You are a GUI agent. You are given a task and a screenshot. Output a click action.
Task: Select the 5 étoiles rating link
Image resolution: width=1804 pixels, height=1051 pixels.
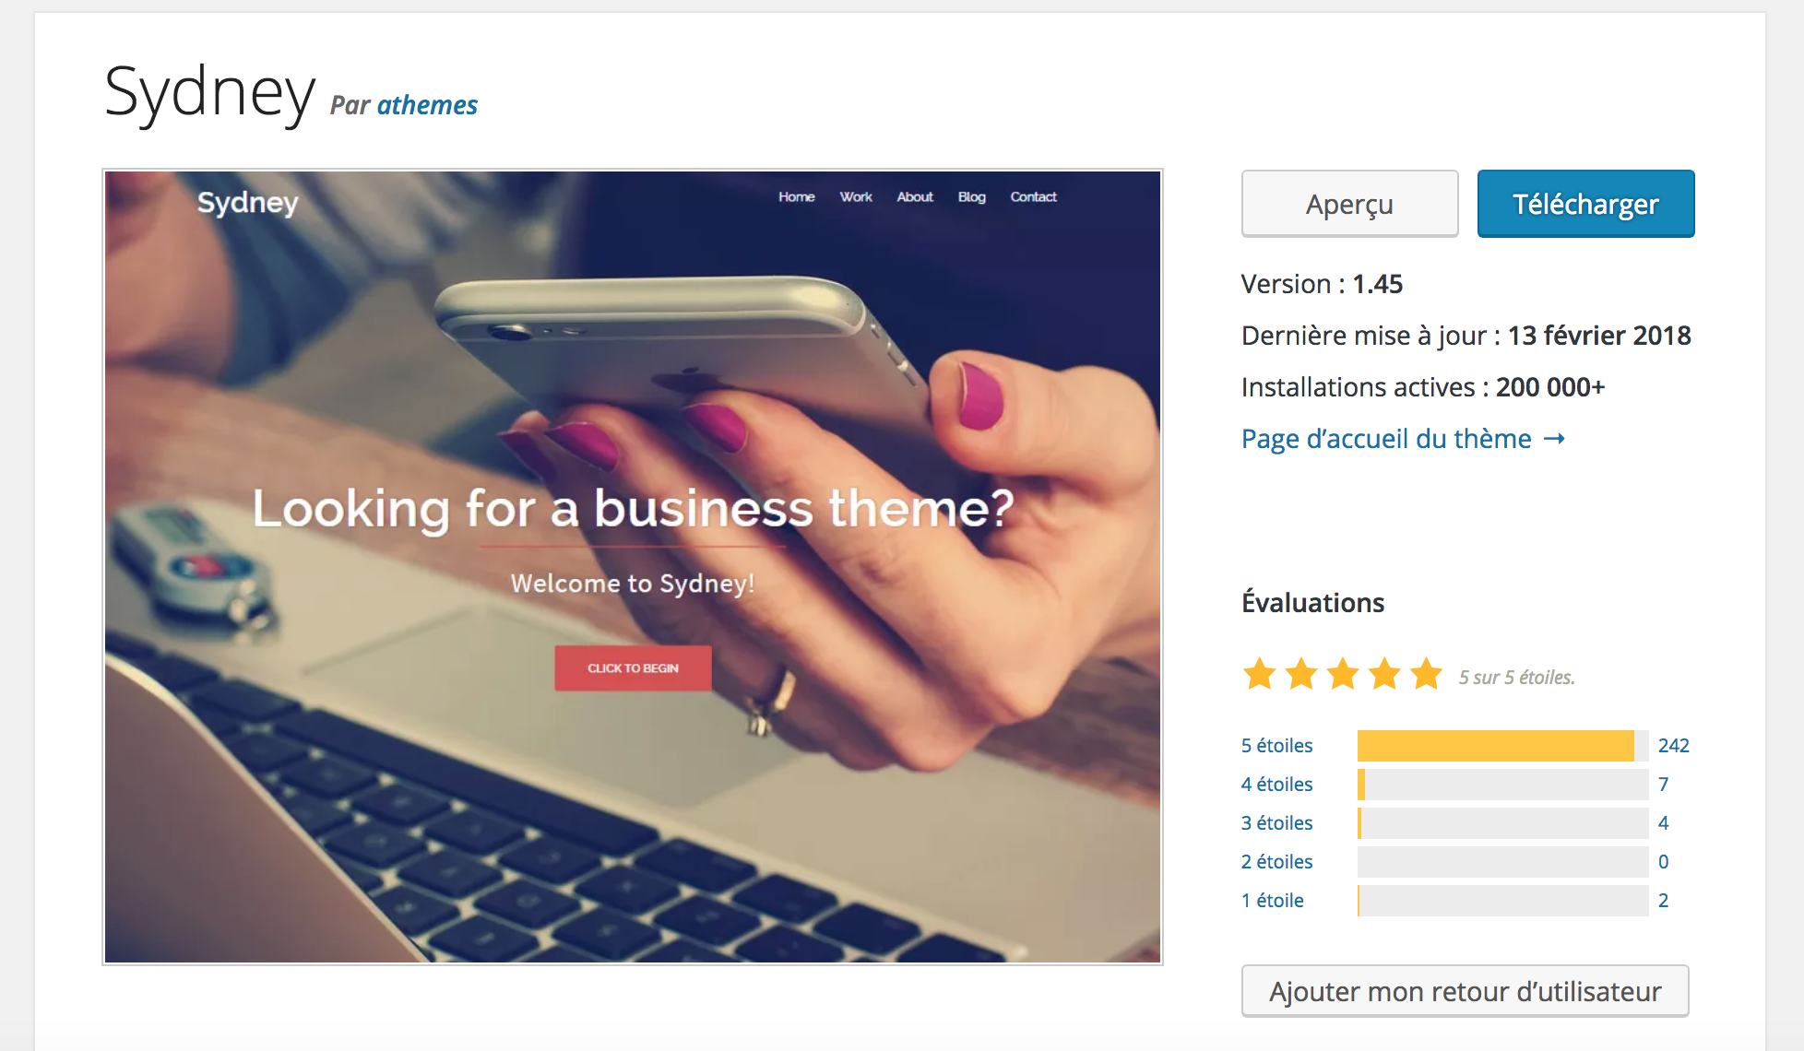(1276, 745)
